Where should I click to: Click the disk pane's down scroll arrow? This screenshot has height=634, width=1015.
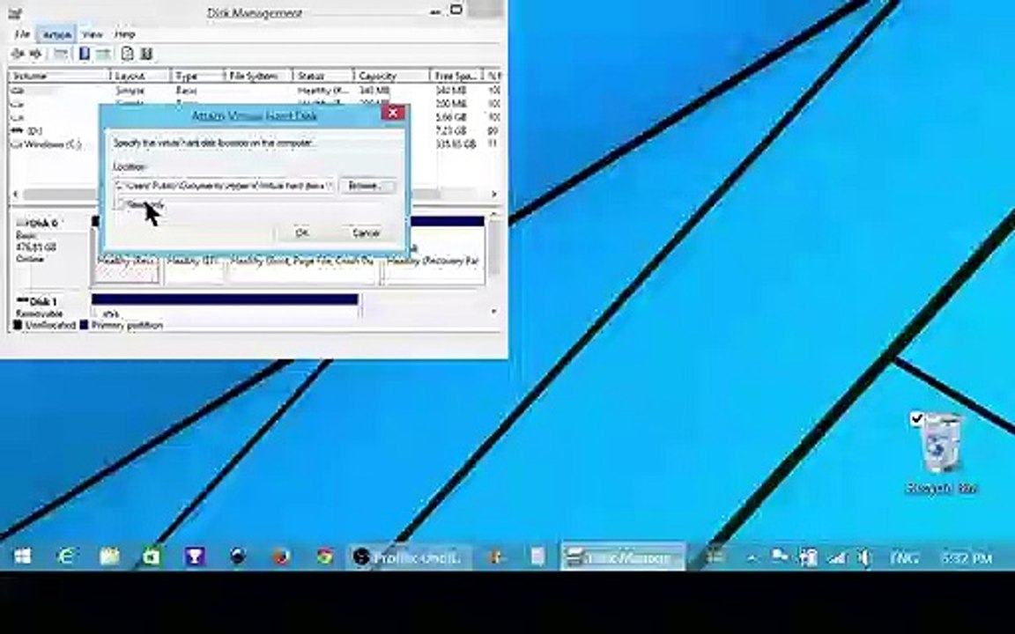(494, 311)
